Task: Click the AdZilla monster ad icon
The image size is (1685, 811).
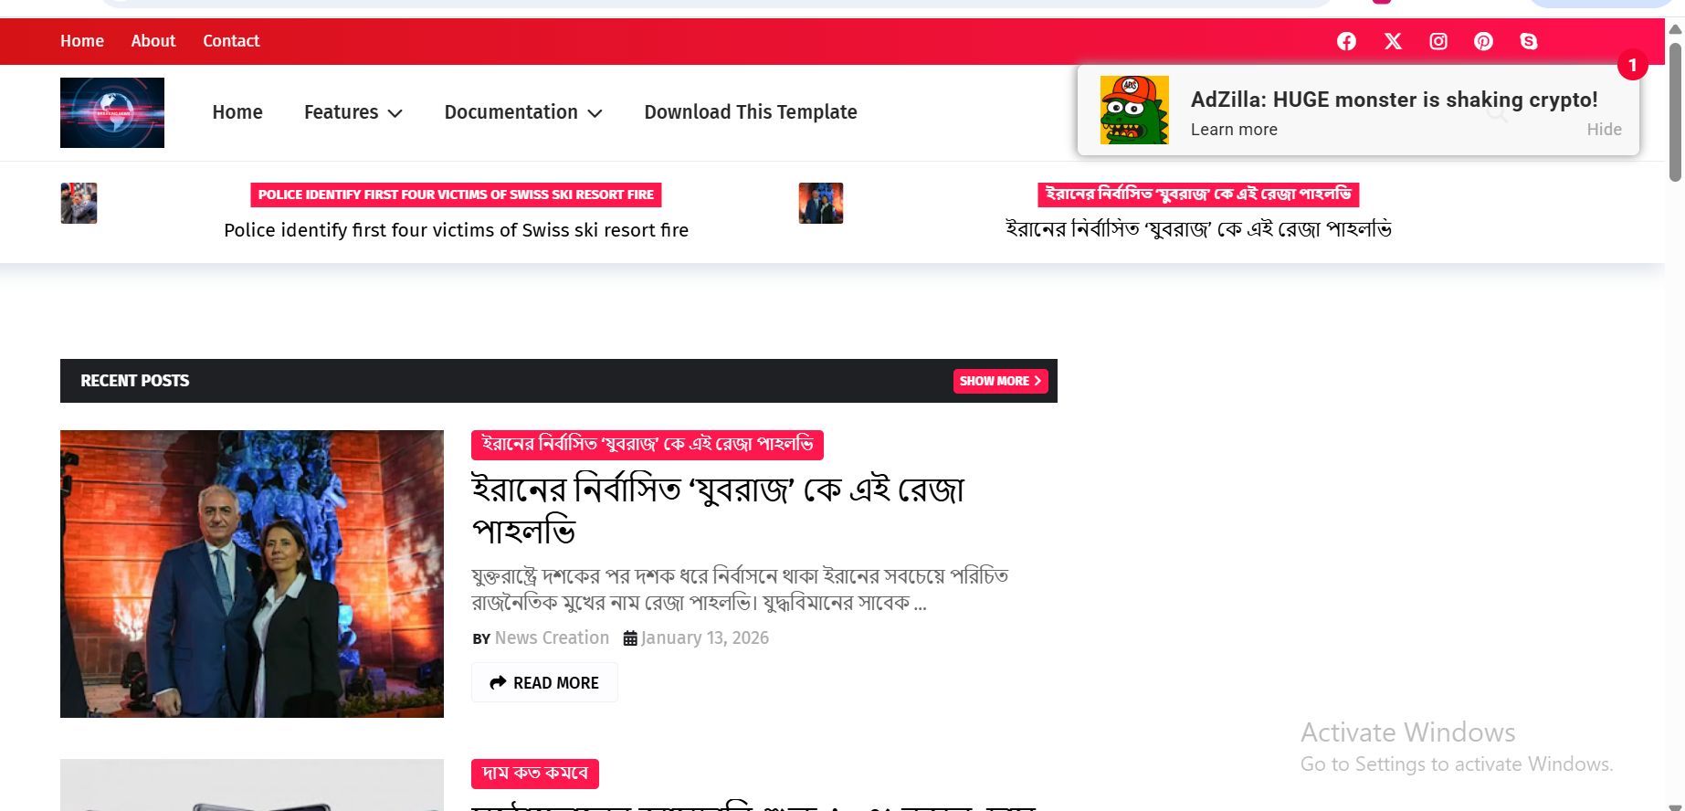Action: tap(1134, 110)
